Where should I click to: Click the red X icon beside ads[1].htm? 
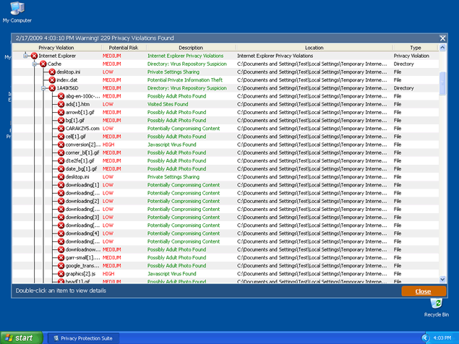click(x=61, y=104)
